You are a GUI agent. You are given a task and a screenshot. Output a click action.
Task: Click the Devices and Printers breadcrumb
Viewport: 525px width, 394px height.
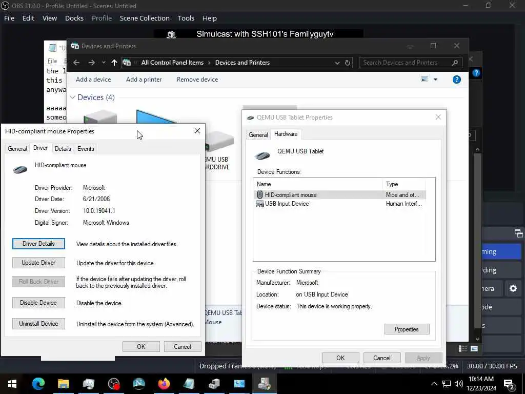point(242,63)
